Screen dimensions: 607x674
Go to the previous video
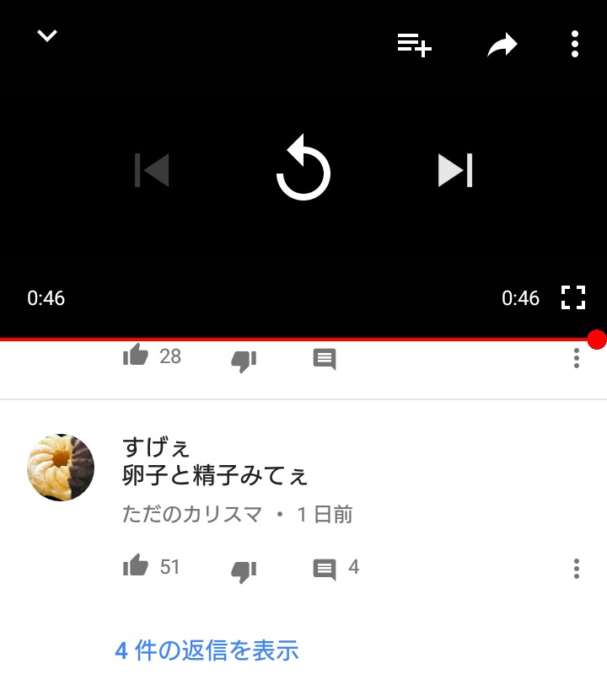(x=152, y=170)
